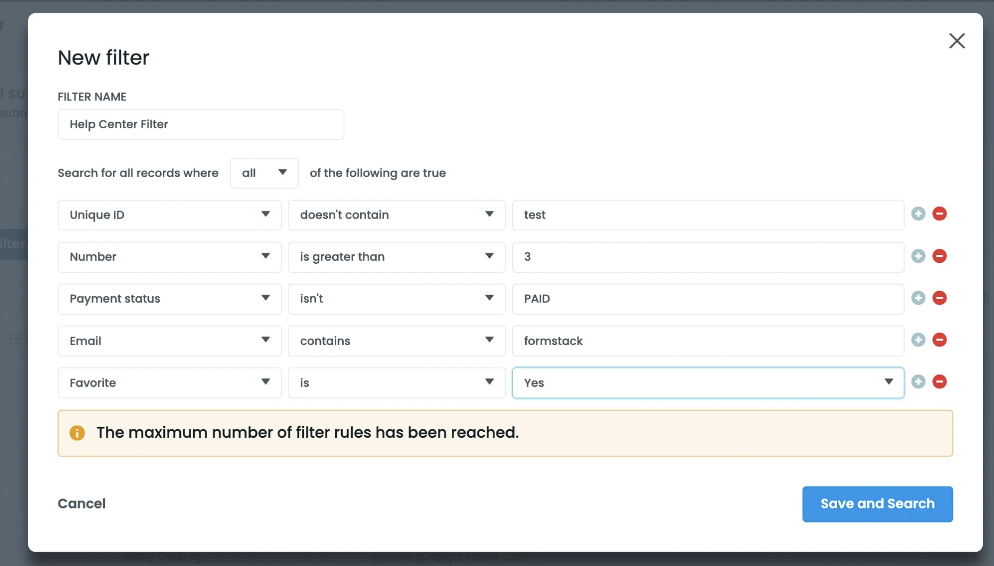Remove the Unique ID filter rule
The width and height of the screenshot is (994, 566).
tap(939, 214)
